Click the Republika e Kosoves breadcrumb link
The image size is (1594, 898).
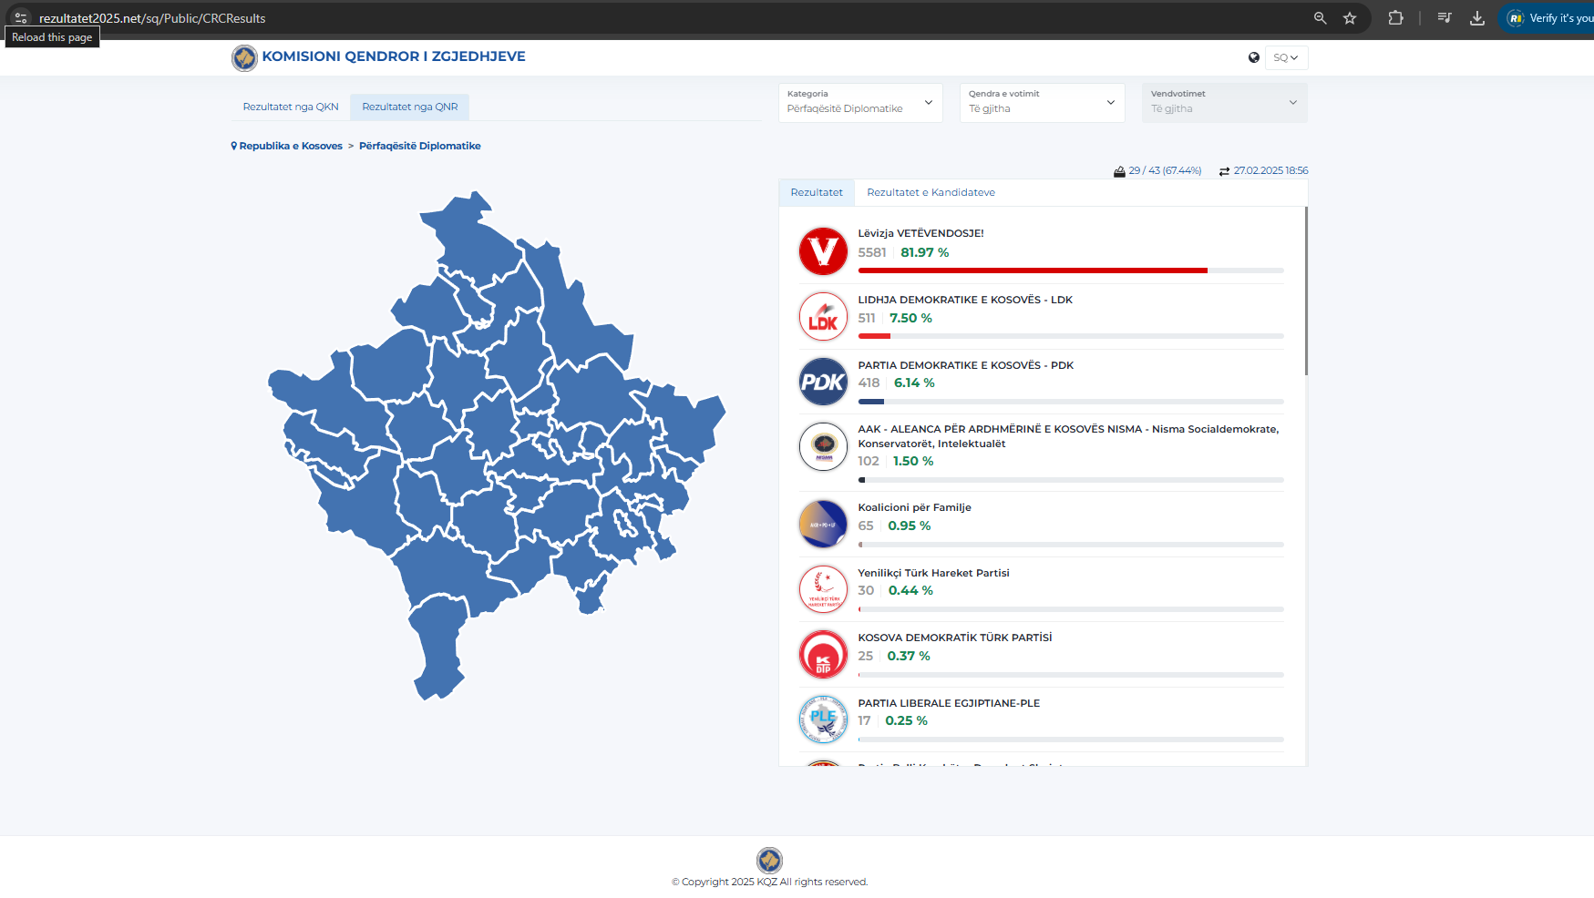291,146
